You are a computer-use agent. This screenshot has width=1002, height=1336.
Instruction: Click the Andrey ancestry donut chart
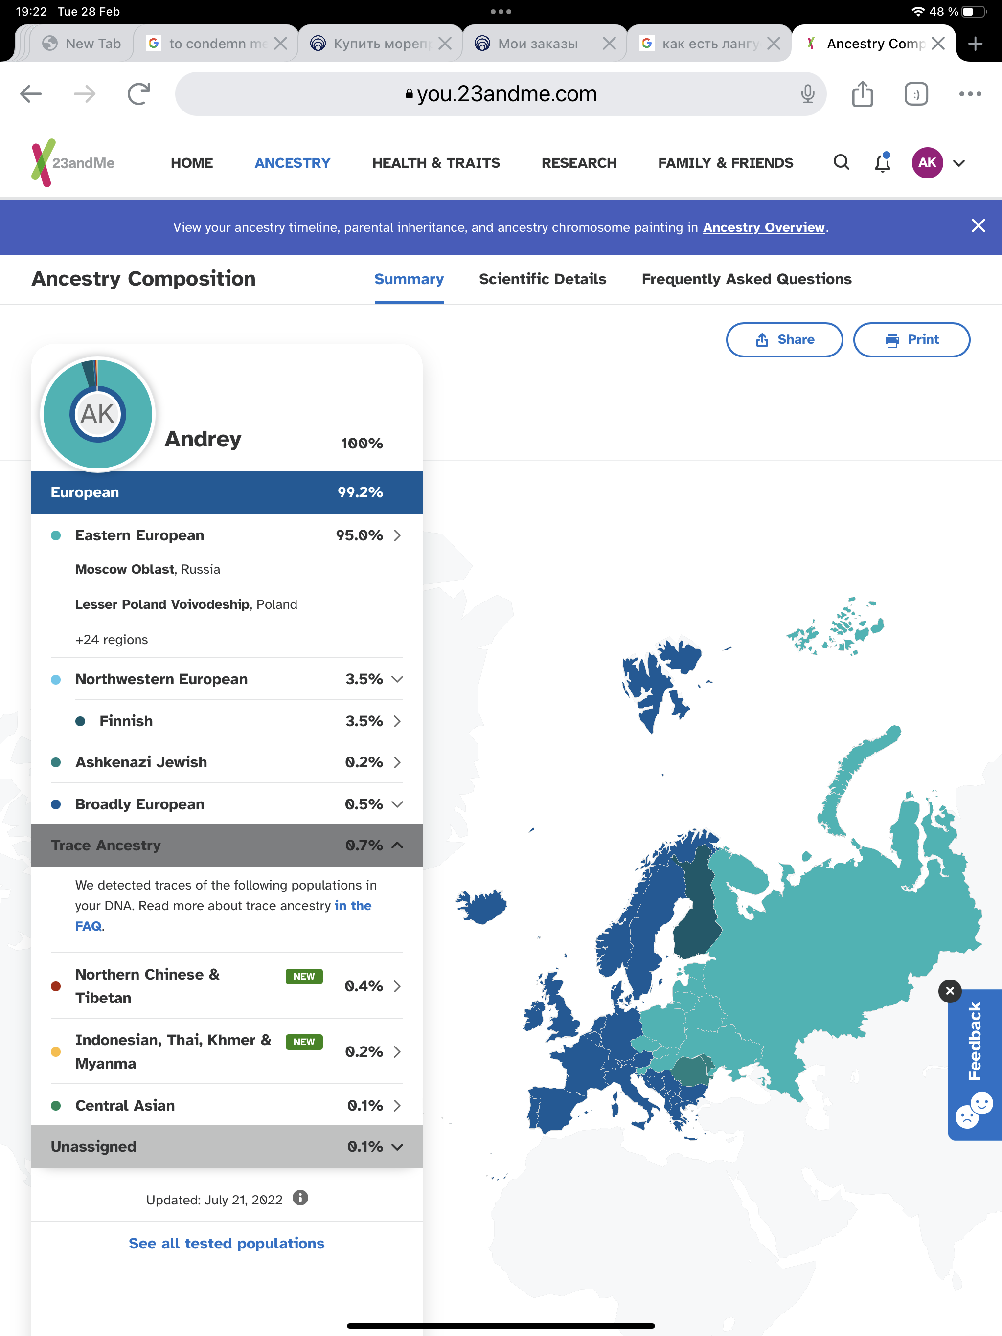pyautogui.click(x=98, y=414)
